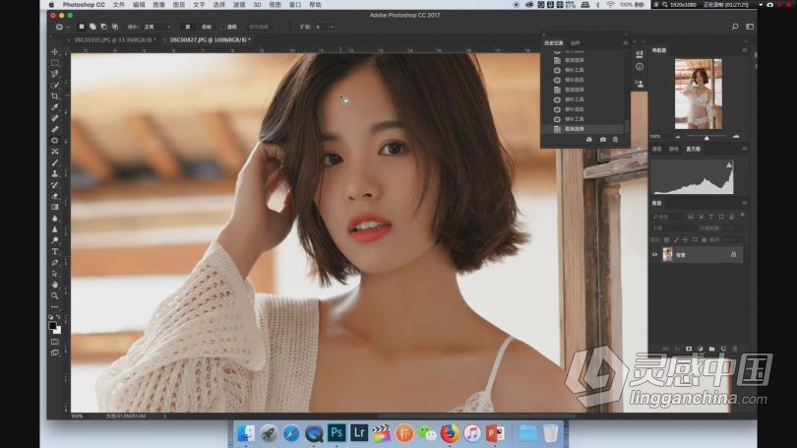Click the 目标 button in options bar
797x448 pixels.
207,28
